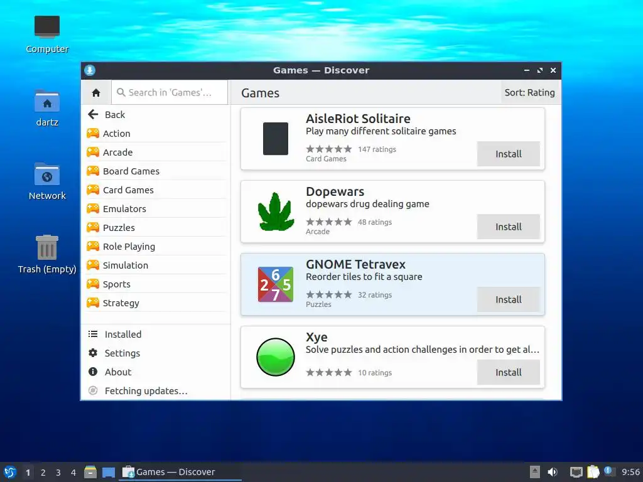Click the show desktop taskbar icon
643x482 pixels.
coord(109,473)
